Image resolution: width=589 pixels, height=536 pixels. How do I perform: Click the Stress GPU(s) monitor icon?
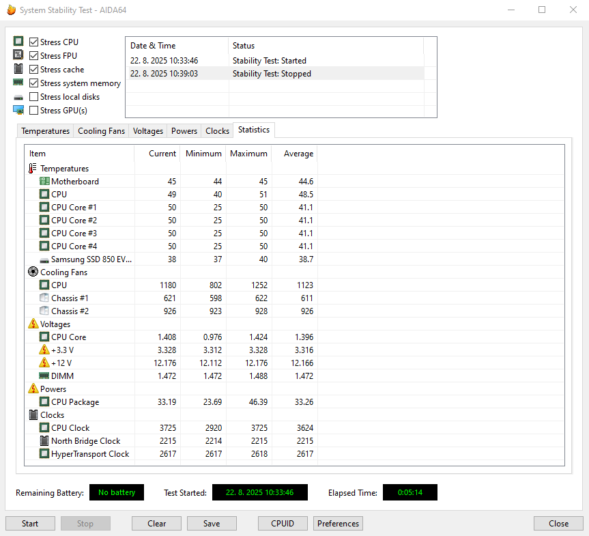[18, 110]
